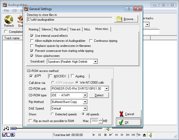Click the uncheck-all tracks empty box icon
179x140 pixels.
coord(8,135)
